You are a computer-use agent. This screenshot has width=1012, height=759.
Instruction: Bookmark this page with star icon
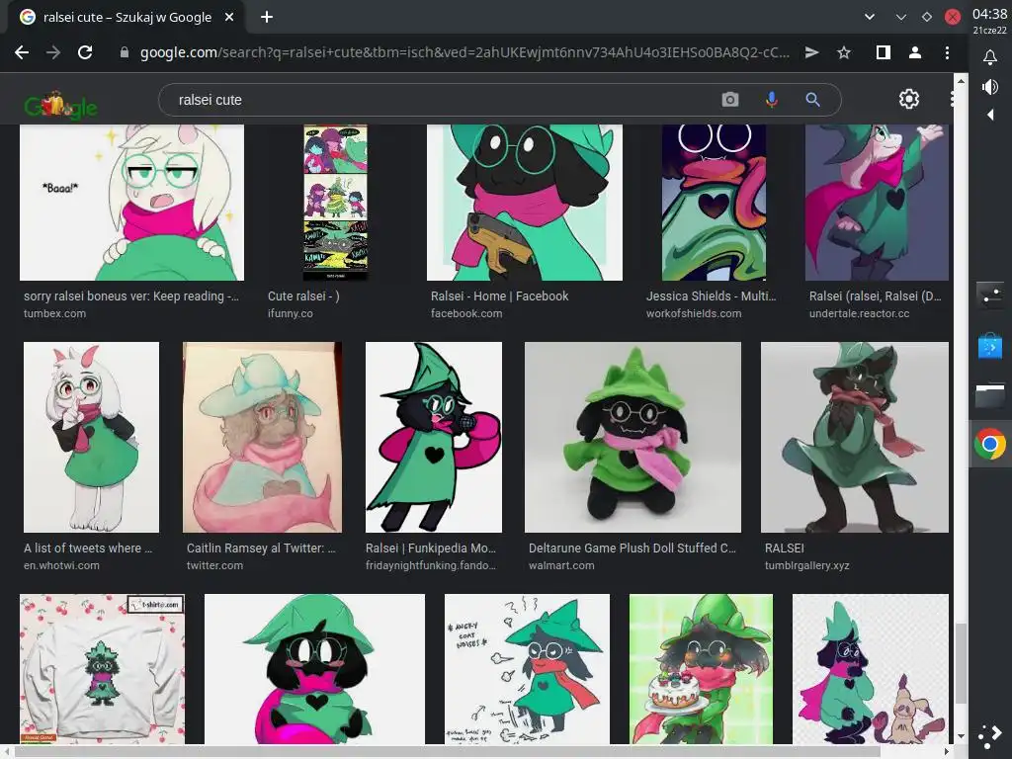(x=844, y=52)
